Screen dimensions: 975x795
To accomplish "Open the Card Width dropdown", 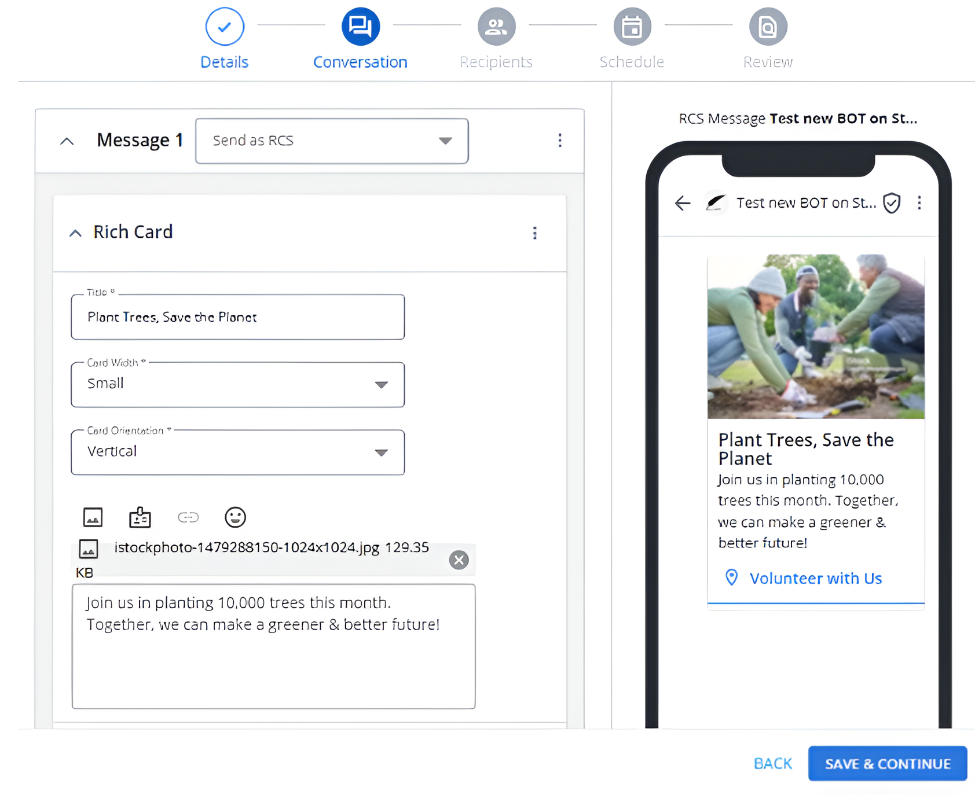I will (x=237, y=384).
